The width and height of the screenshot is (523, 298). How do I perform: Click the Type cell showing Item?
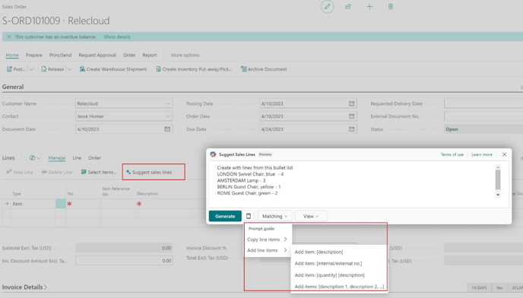pyautogui.click(x=33, y=204)
